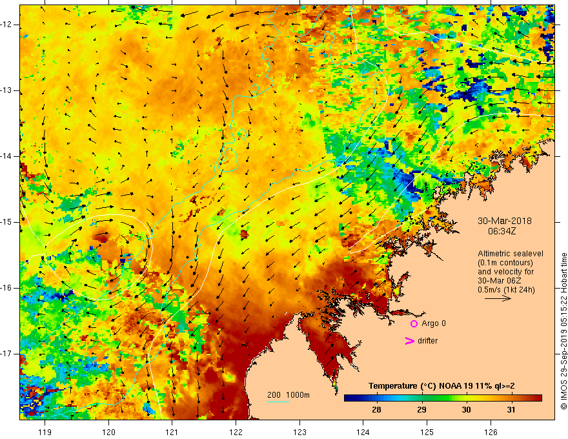The image size is (568, 439).
Task: Click the '0.5m/s (1kt 24h)' label
Action: [x=506, y=290]
